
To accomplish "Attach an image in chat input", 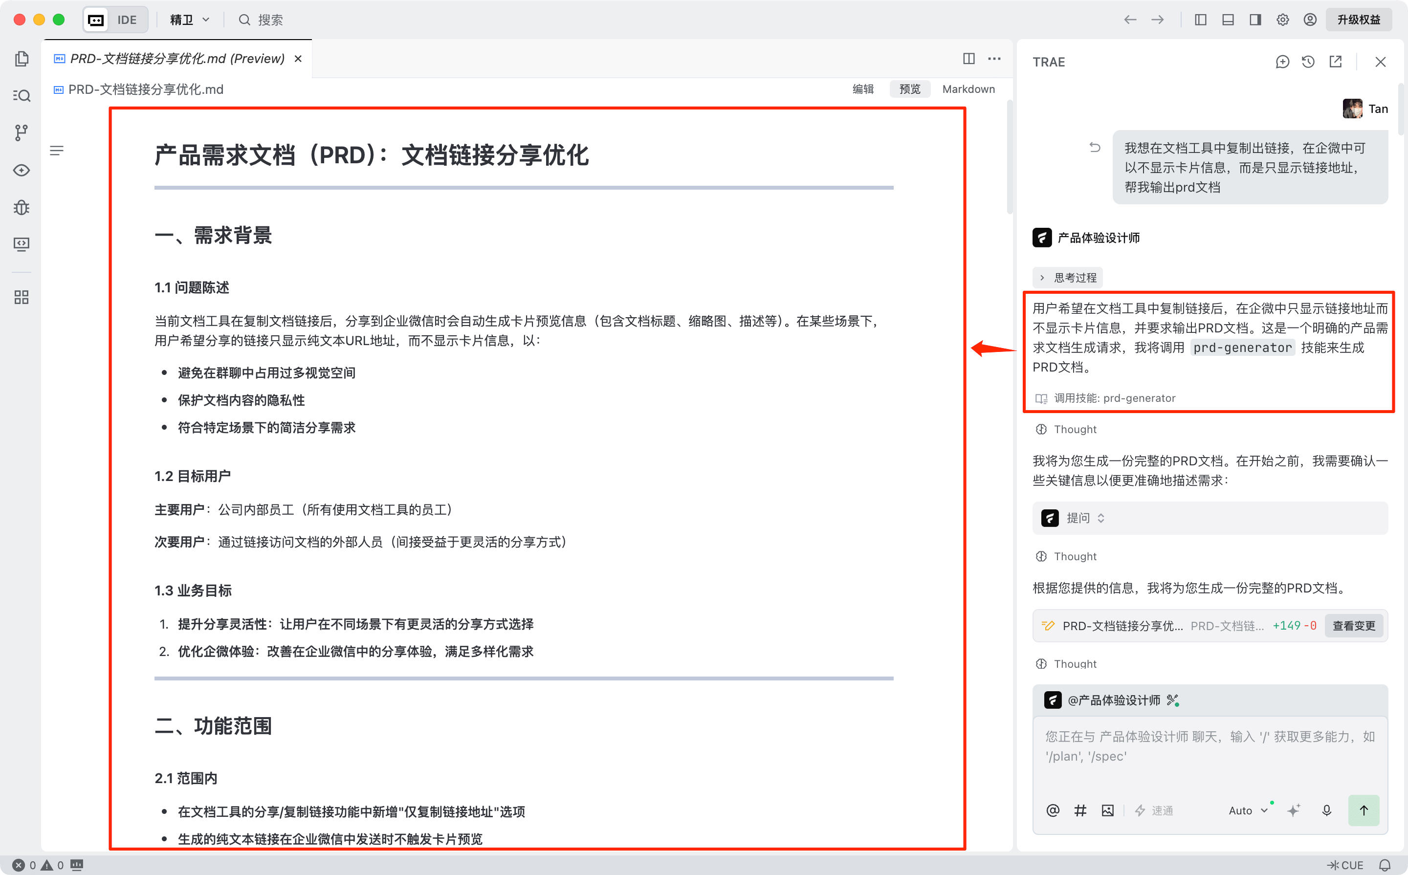I will (x=1108, y=810).
